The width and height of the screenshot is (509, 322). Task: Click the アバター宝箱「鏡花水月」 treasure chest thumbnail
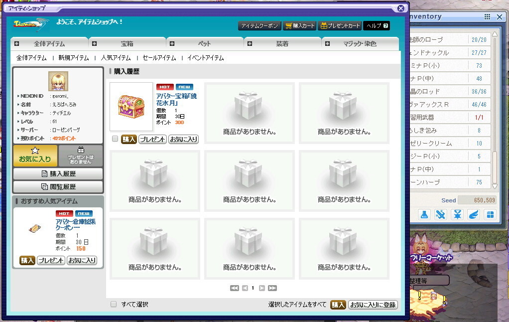pos(131,105)
